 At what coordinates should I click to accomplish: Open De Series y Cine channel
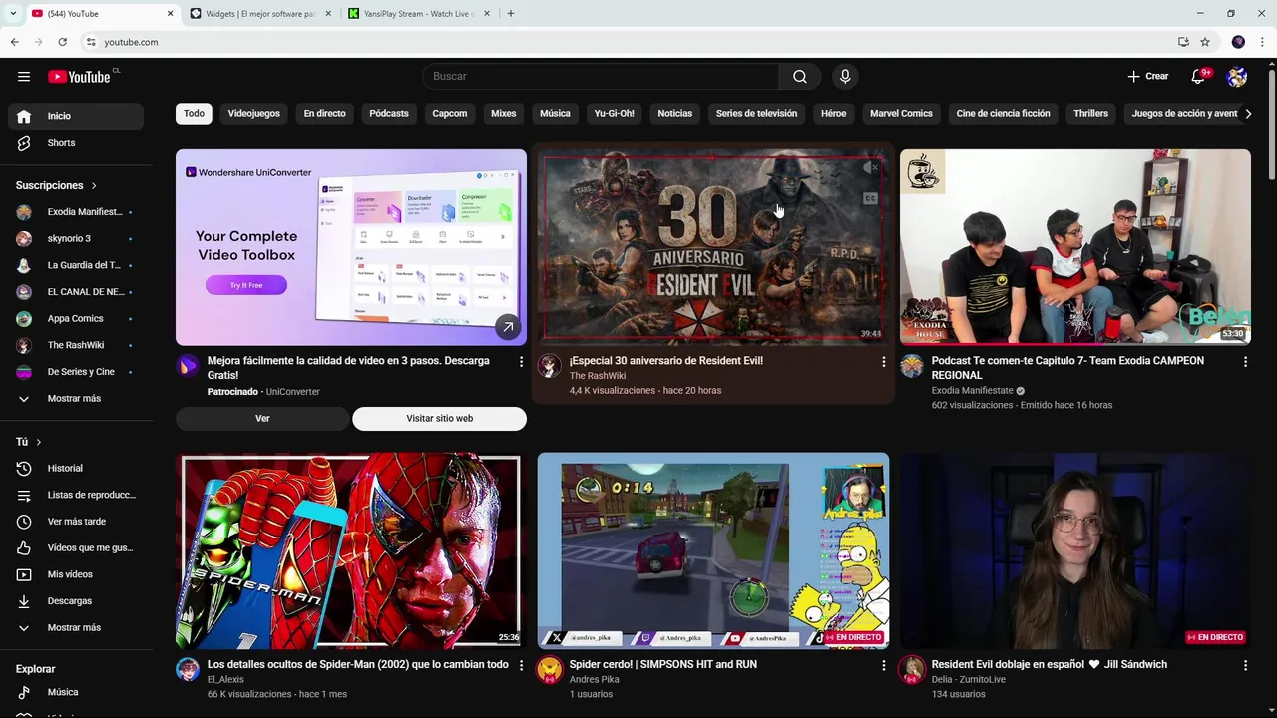pos(76,372)
